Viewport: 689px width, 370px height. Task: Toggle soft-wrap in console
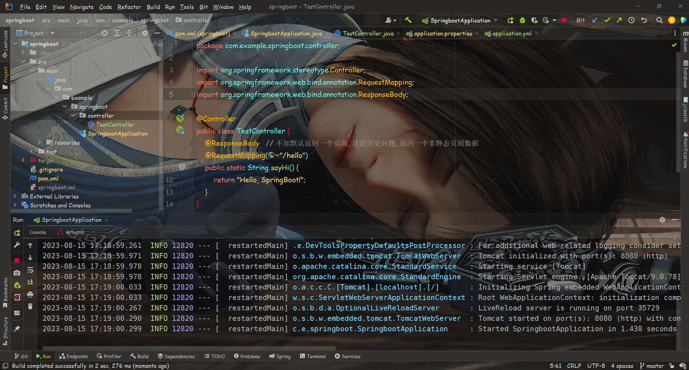pyautogui.click(x=30, y=270)
